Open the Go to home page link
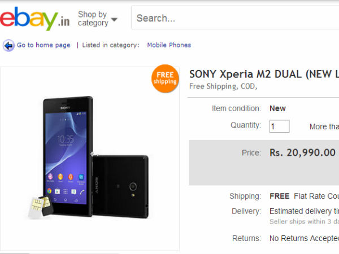 (44, 45)
